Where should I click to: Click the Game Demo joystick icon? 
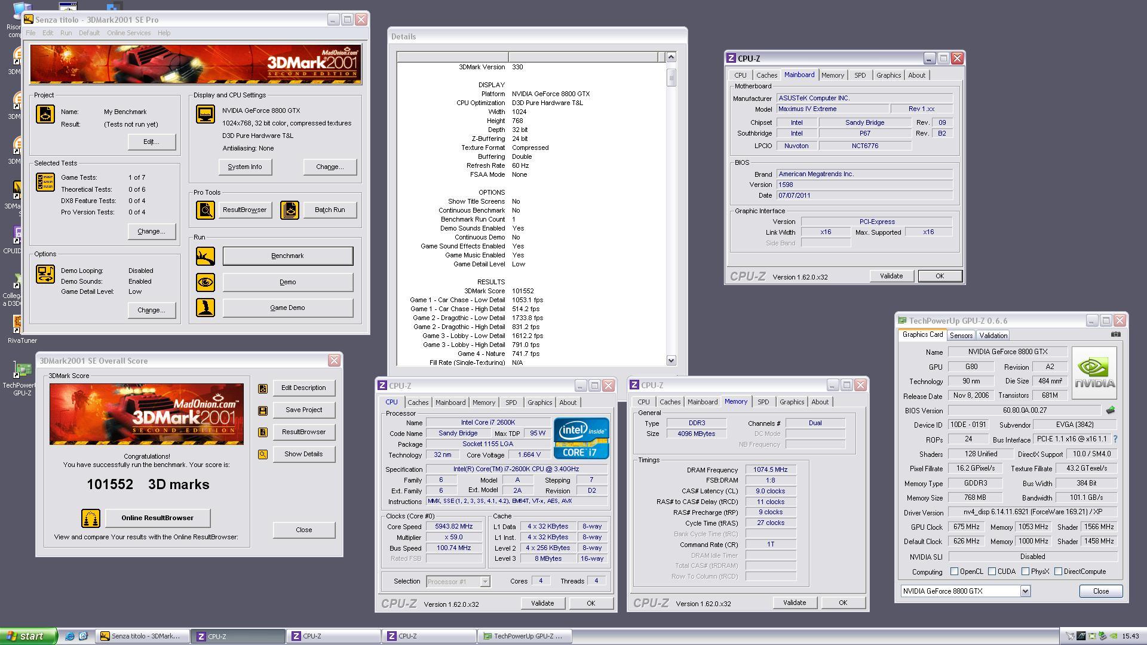click(x=206, y=308)
